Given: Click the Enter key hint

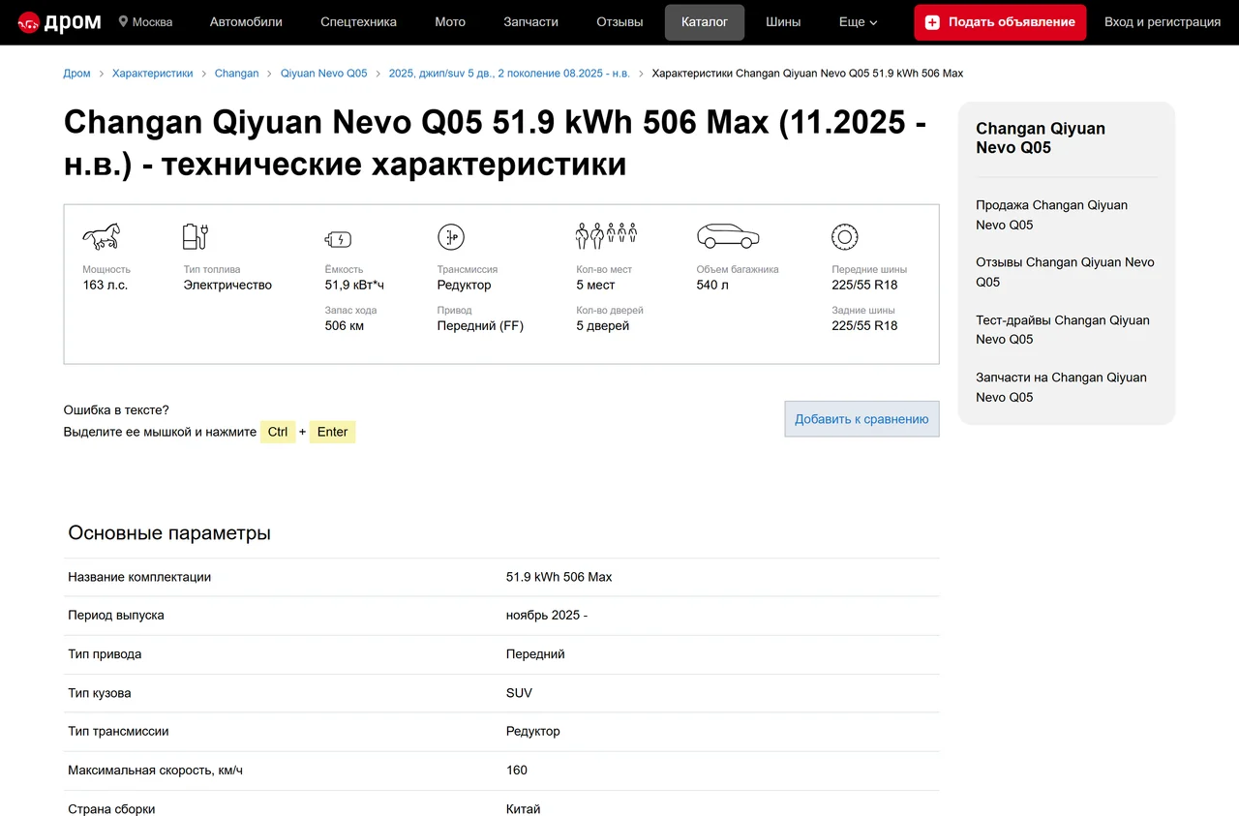Looking at the screenshot, I should (332, 432).
